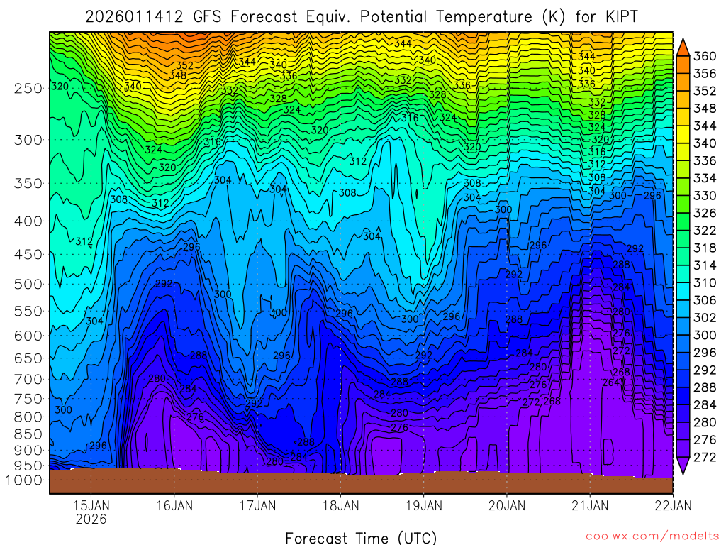Click the 900 pressure level label
726x545 pixels.
coord(28,451)
